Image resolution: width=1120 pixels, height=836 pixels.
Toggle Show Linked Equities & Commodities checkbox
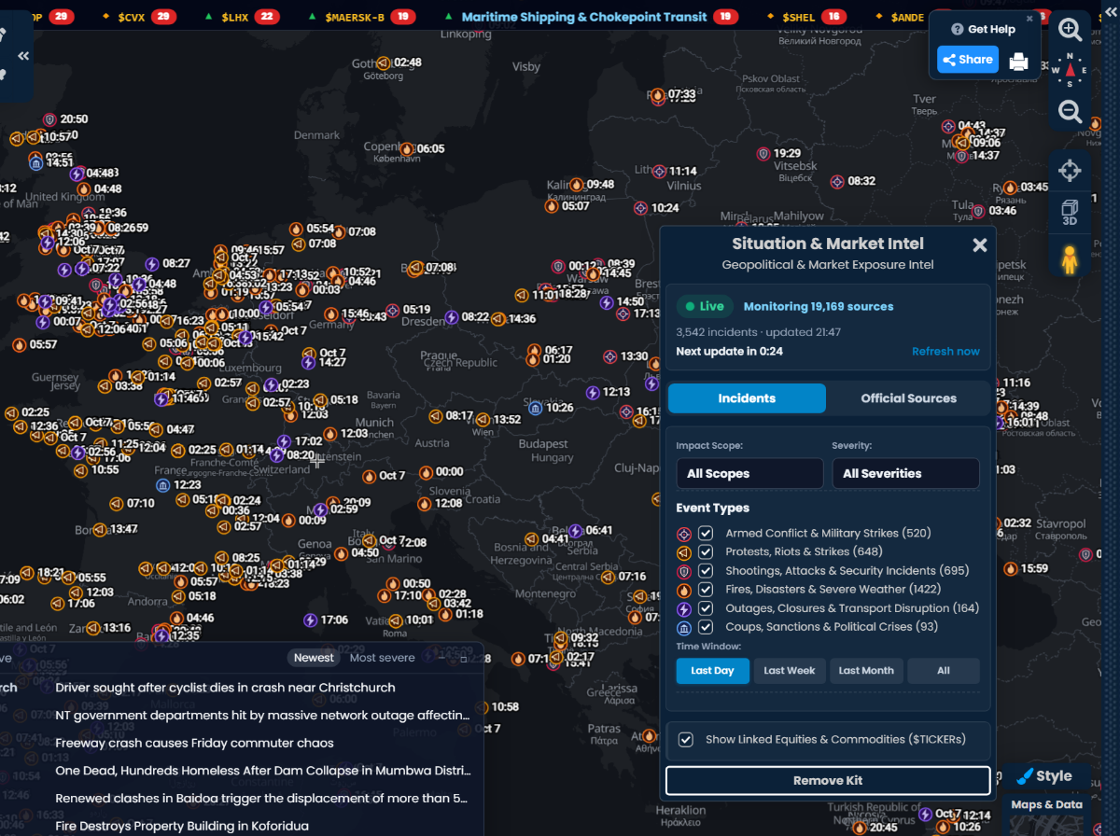[x=686, y=739]
